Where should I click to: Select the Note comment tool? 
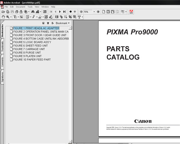click(27, 17)
